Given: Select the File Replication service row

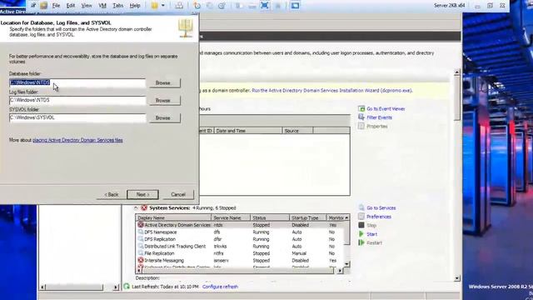Looking at the screenshot, I should 240,253.
